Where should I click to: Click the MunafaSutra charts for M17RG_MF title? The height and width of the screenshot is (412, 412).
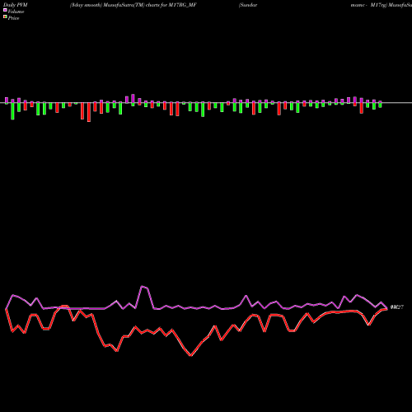[x=133, y=5]
